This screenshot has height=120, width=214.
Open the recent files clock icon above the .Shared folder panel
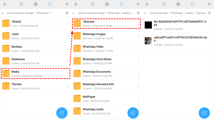tap(21, 4)
